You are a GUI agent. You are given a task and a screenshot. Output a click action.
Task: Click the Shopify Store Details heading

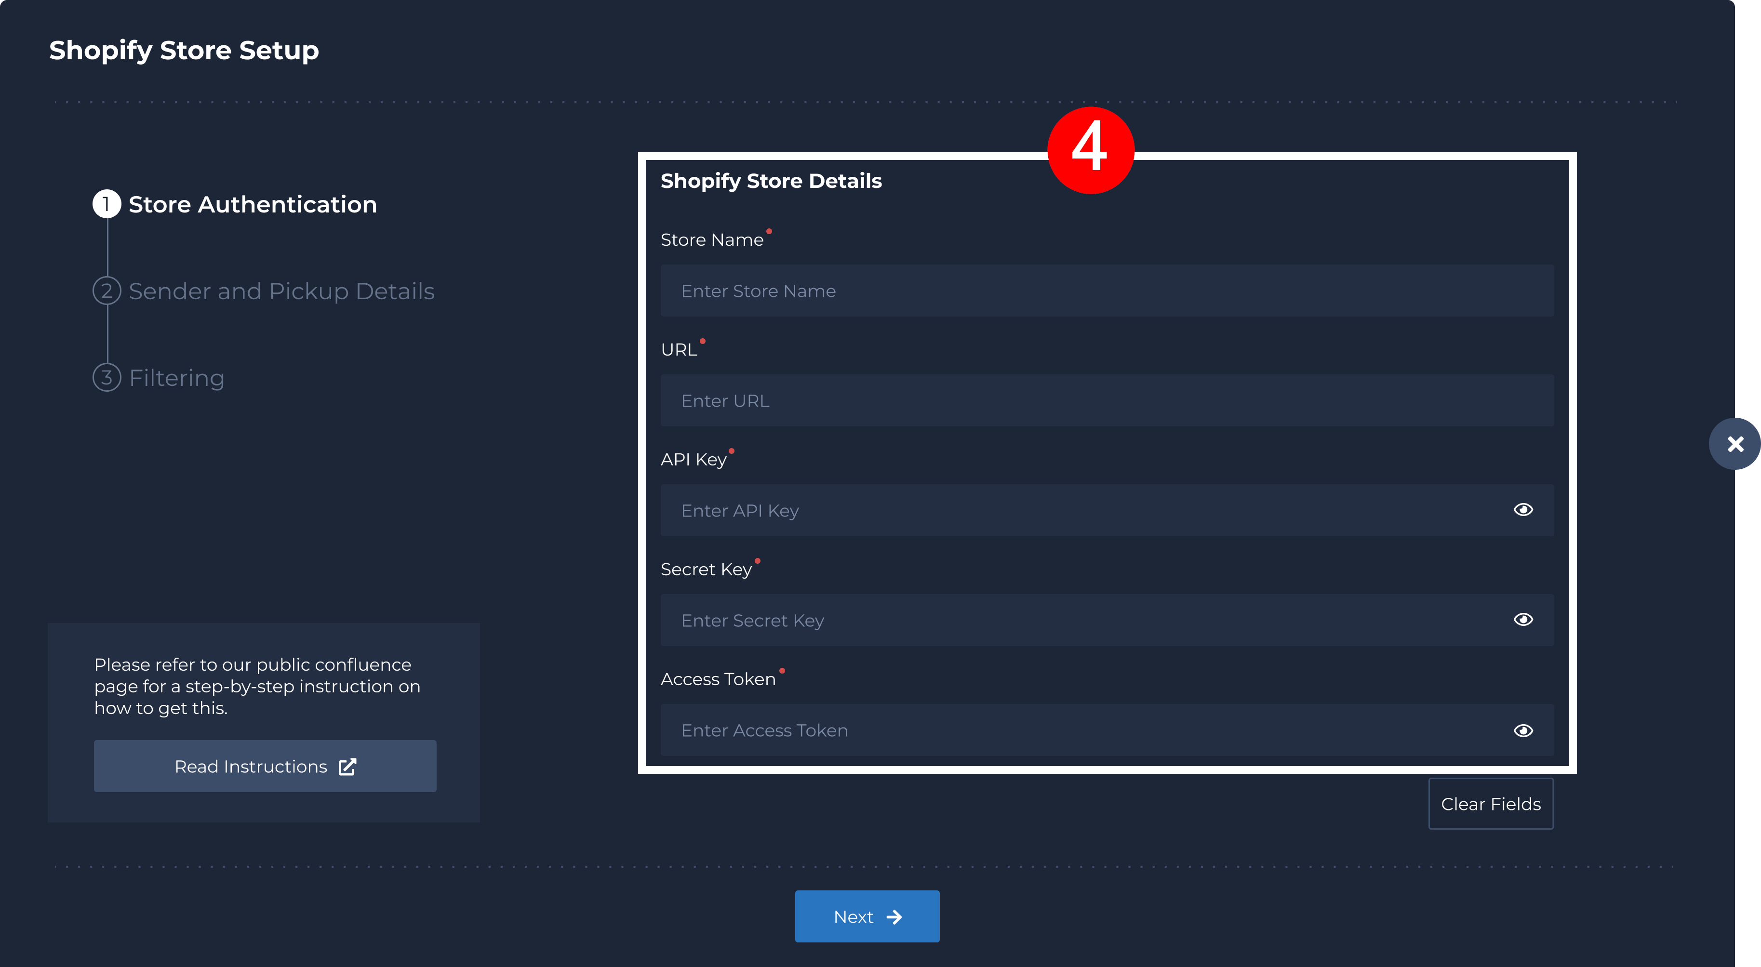coord(771,181)
